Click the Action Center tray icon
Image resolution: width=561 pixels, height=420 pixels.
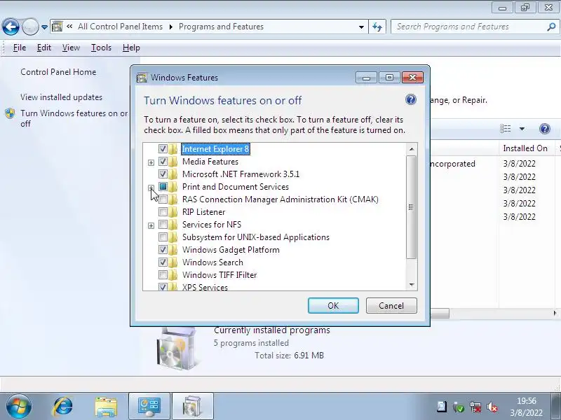pos(442,407)
